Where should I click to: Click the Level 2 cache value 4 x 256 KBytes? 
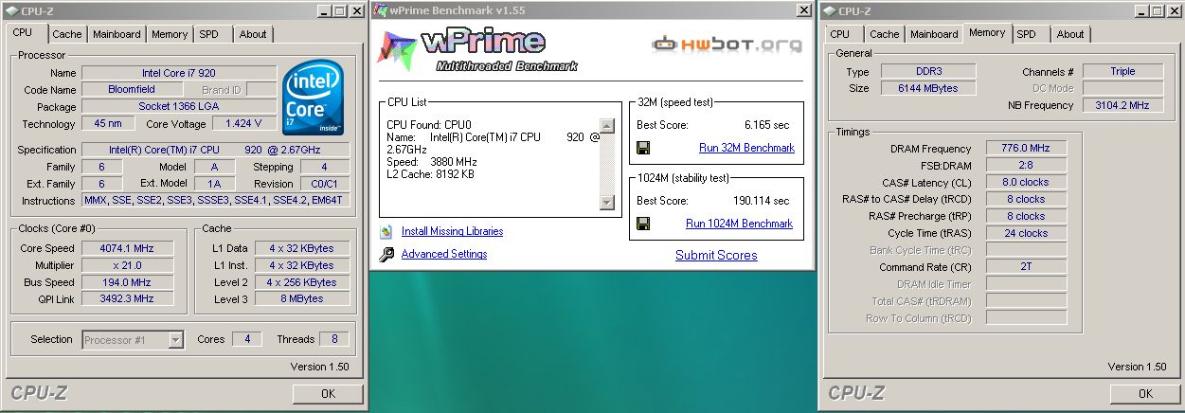coord(301,282)
